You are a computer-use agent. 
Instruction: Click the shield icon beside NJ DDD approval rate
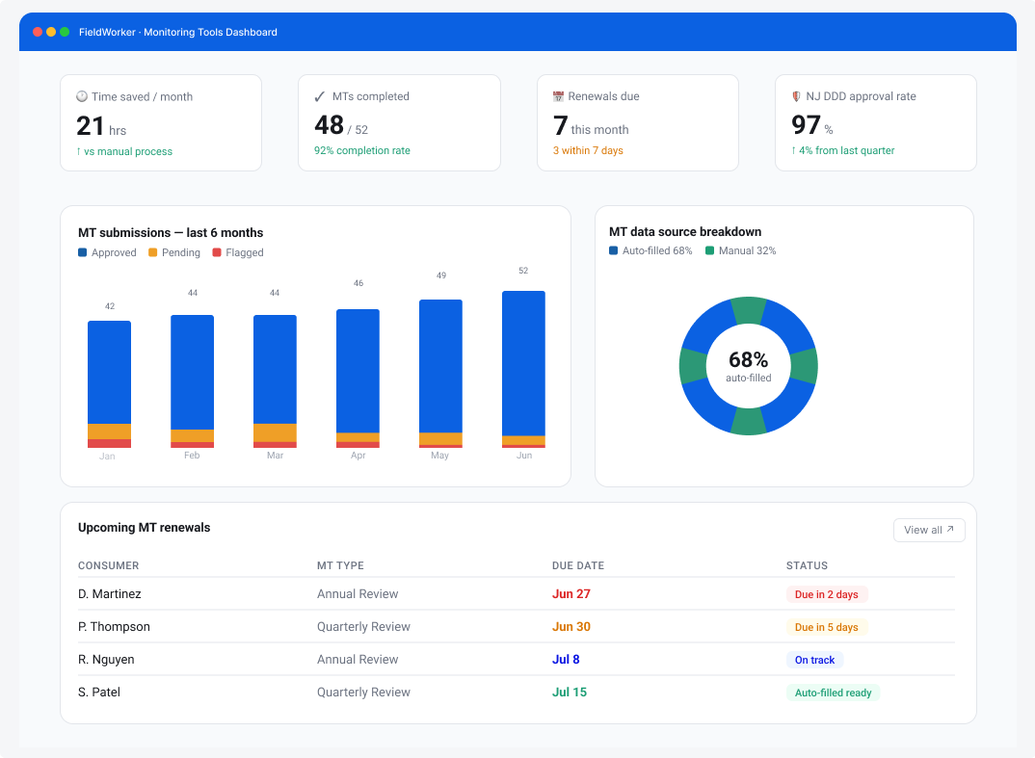pyautogui.click(x=796, y=96)
